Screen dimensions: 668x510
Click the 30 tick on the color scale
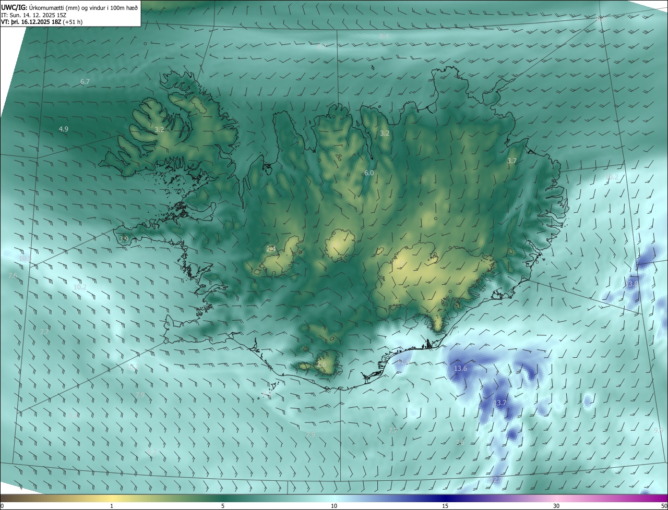click(556, 506)
